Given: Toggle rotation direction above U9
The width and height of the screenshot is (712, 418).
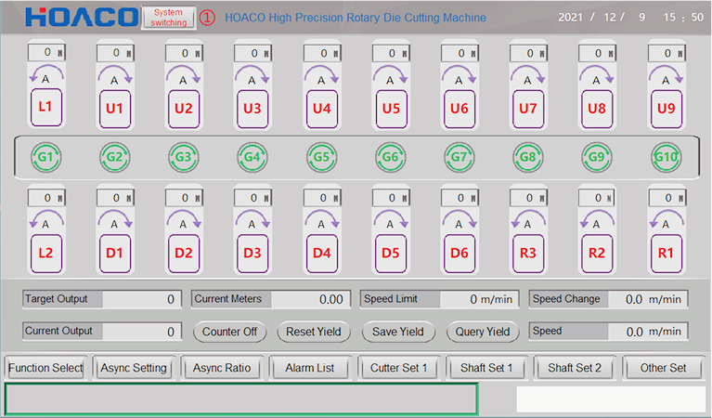Looking at the screenshot, I should [x=665, y=75].
